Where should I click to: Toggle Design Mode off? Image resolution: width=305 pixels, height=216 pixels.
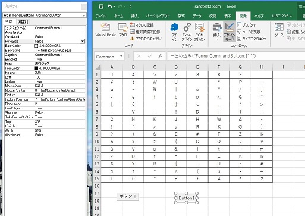pyautogui.click(x=229, y=32)
